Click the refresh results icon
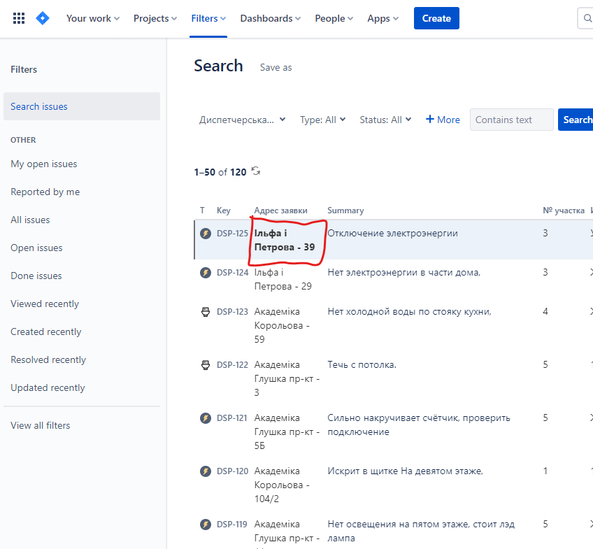 click(x=256, y=171)
